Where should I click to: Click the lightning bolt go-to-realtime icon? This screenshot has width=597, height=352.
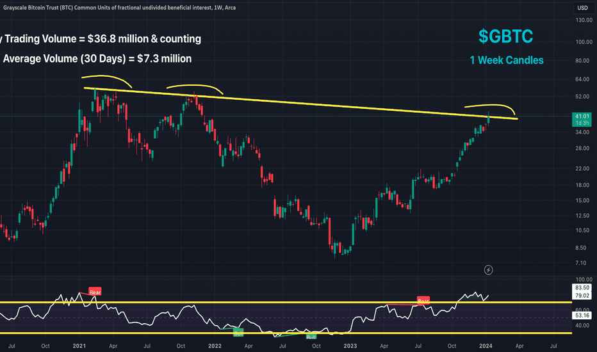coord(489,270)
